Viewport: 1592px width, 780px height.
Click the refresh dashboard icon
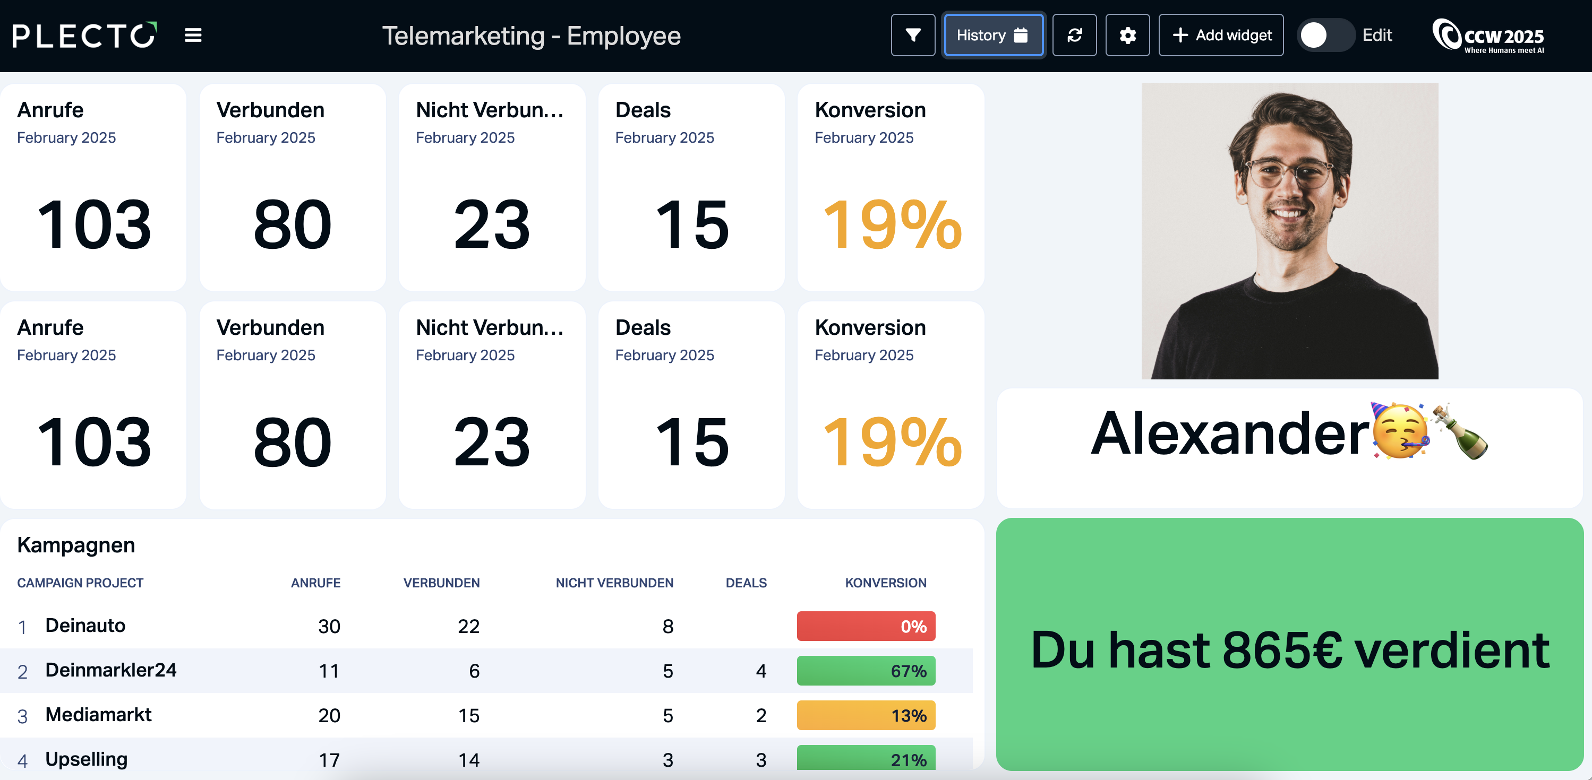(x=1074, y=35)
